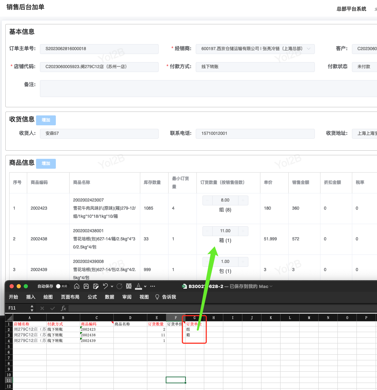Click the 备注 text input field
Image resolution: width=377 pixels, height=390 pixels.
[x=208, y=88]
